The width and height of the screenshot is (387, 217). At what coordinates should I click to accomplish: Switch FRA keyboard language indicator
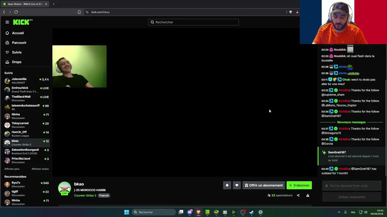coord(353,212)
